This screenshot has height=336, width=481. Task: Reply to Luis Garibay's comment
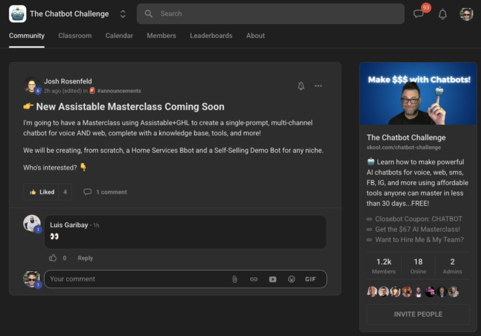click(x=86, y=258)
